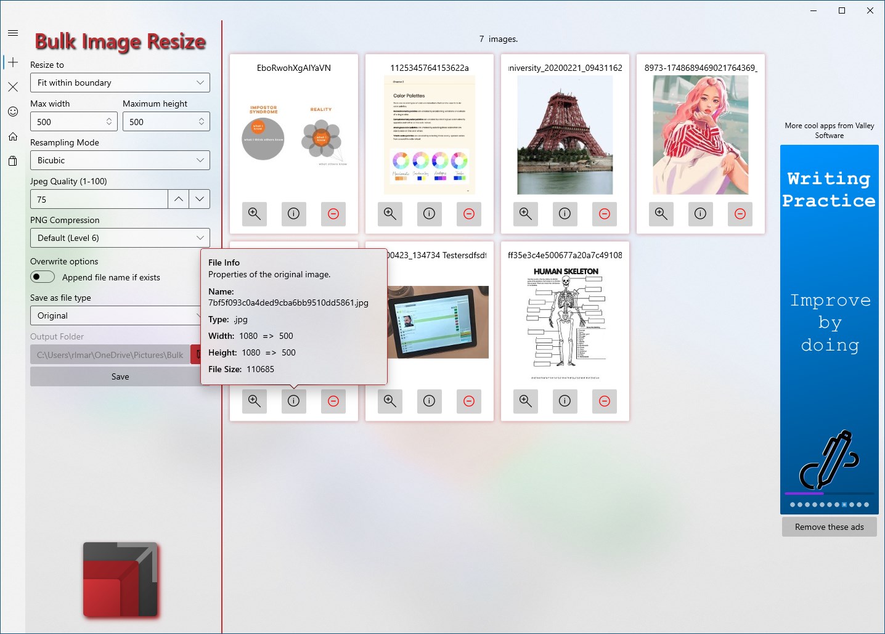Clear all images with the X sidebar icon
885x634 pixels.
tap(13, 87)
